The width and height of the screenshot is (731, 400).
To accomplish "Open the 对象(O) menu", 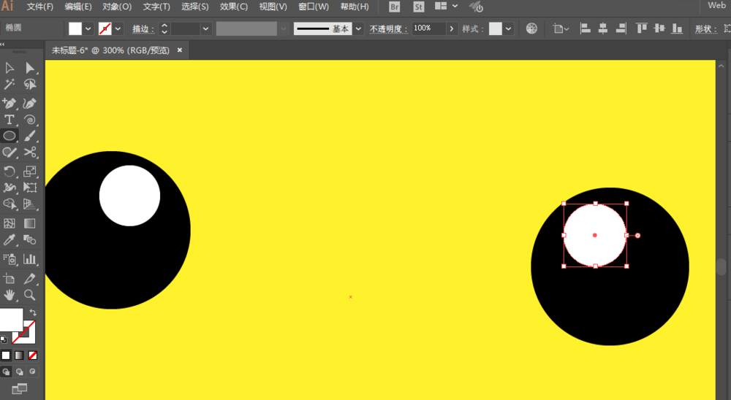I will (117, 7).
